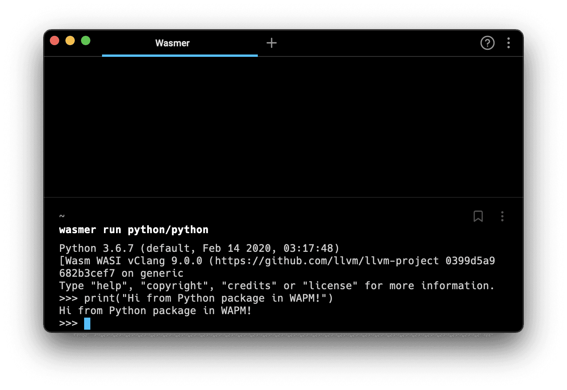
Task: Open the window's three-dot menu
Action: click(508, 43)
